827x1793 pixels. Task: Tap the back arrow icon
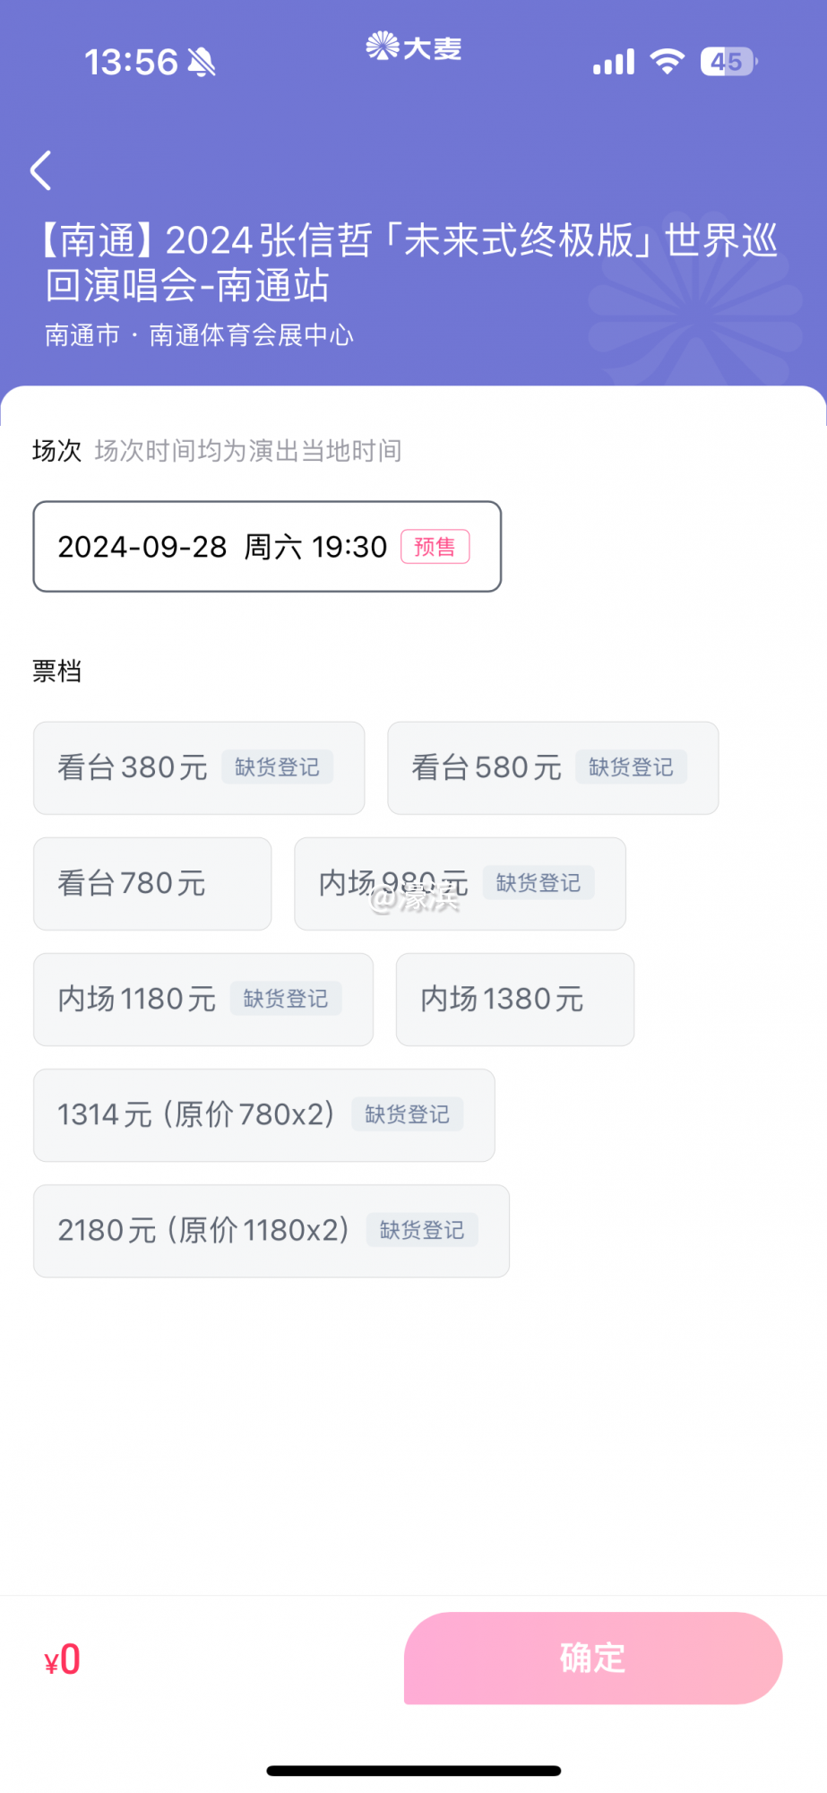click(41, 170)
